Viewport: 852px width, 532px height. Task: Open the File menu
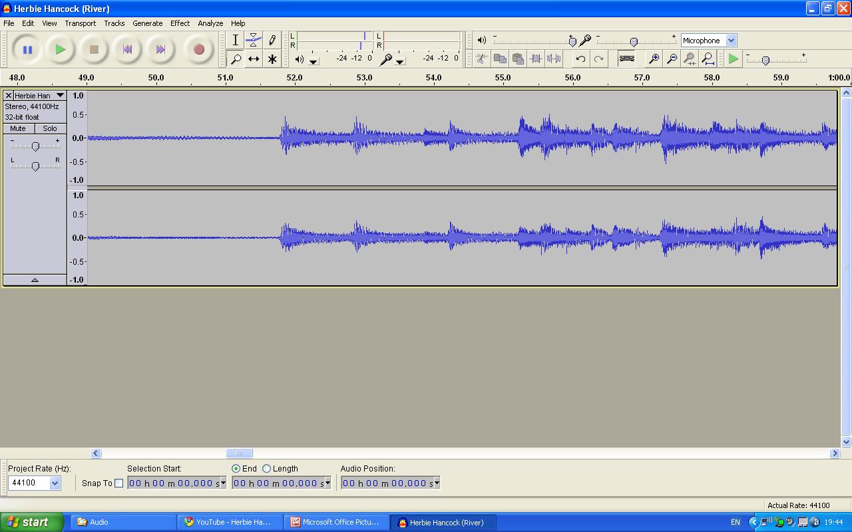tap(9, 23)
